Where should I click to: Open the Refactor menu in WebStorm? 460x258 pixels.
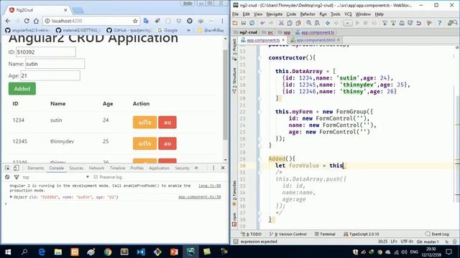point(308,14)
